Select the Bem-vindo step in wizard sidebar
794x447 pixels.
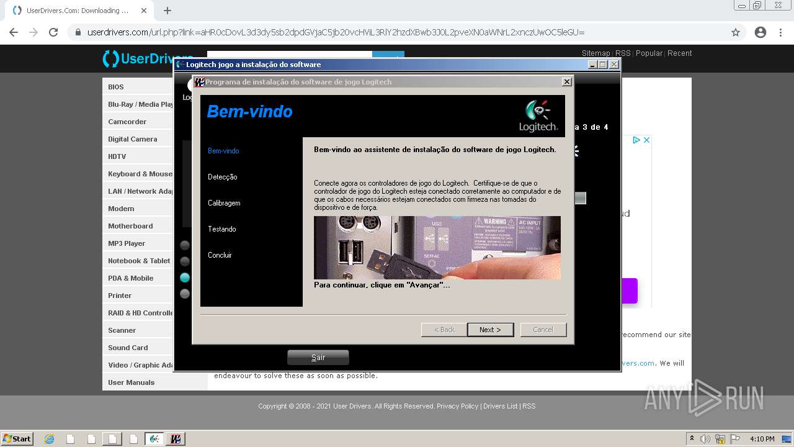point(223,151)
